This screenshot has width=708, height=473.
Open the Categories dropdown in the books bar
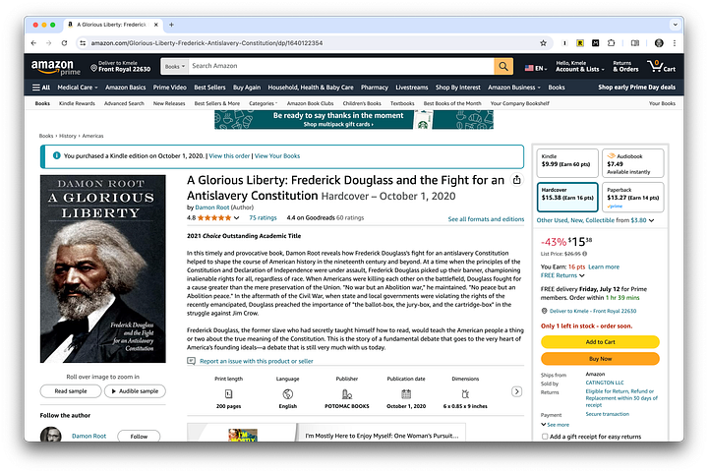pos(263,103)
